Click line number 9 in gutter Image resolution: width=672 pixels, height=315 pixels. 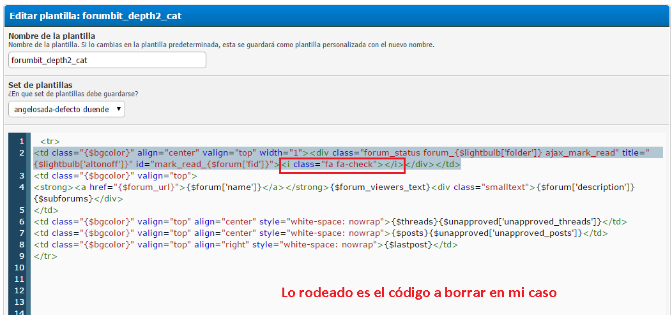point(22,256)
